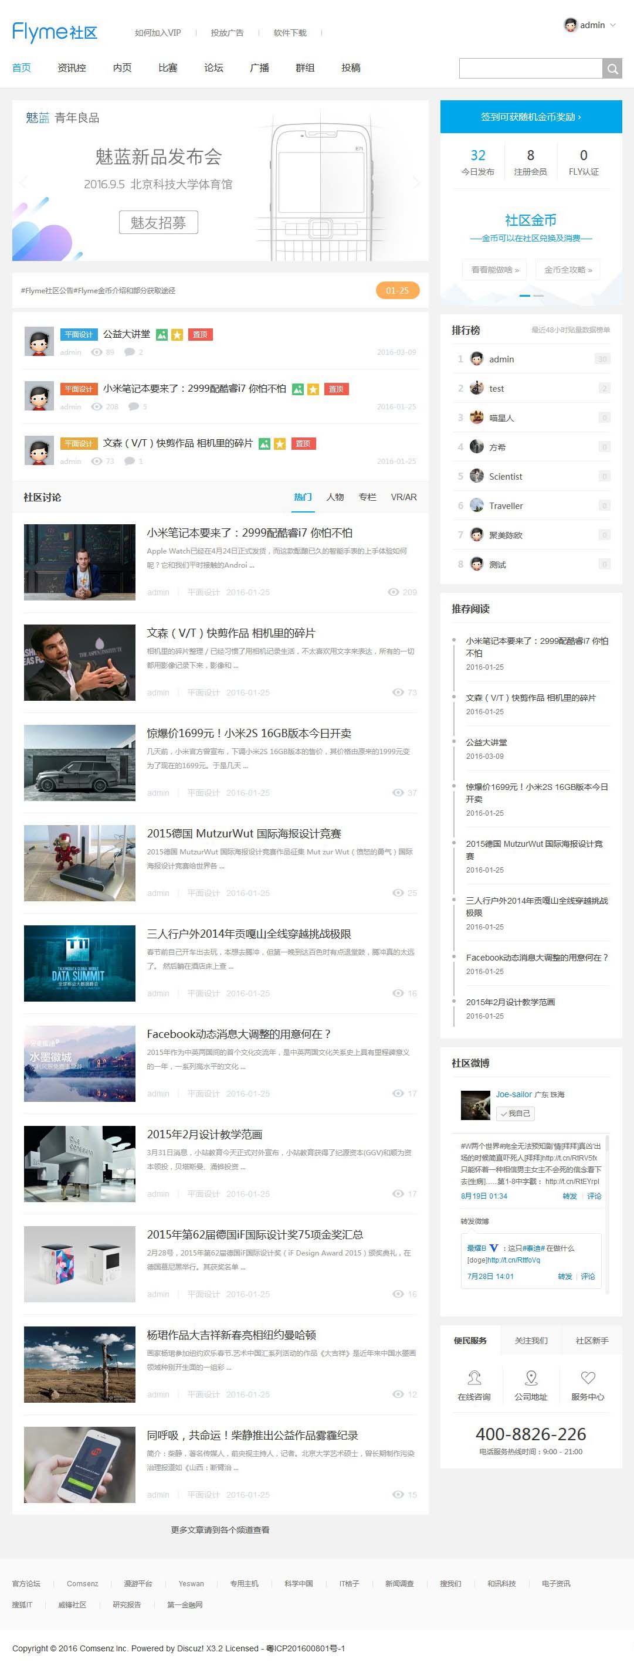
Task: Click admin avatar beside 公益大讲堂 post
Action: click(39, 341)
